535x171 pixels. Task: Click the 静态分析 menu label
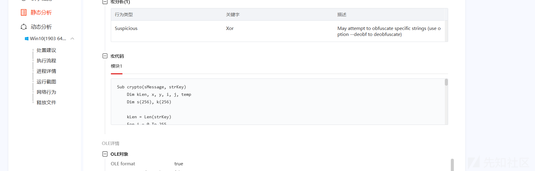click(41, 13)
